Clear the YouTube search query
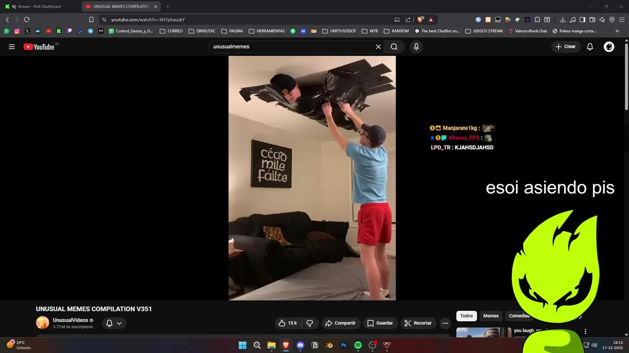Screen dimensions: 629x353 (378, 47)
